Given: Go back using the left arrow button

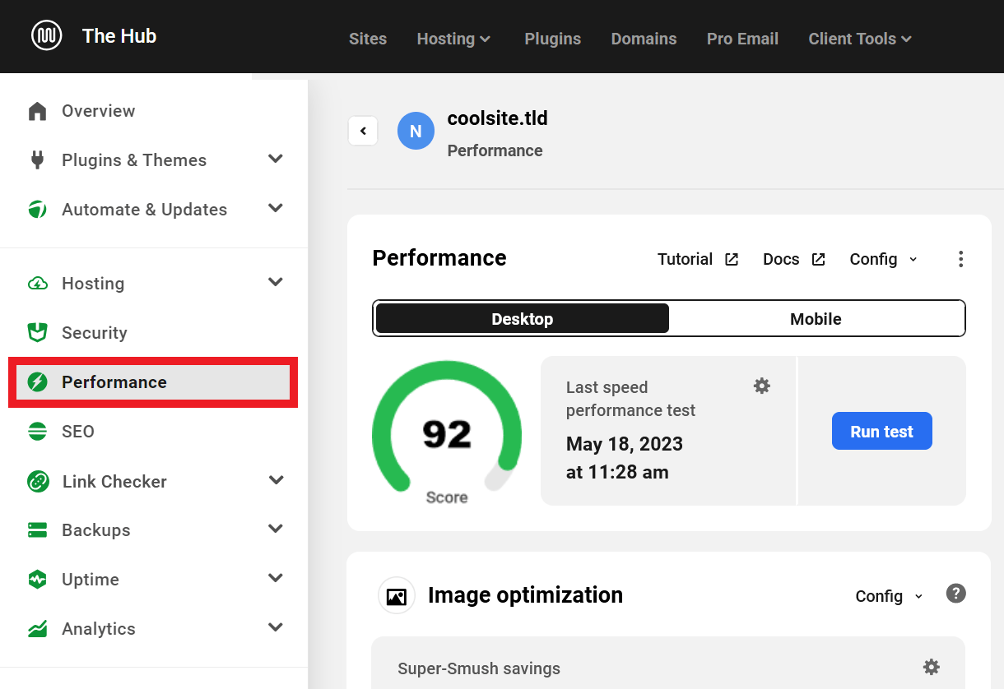Looking at the screenshot, I should point(363,131).
